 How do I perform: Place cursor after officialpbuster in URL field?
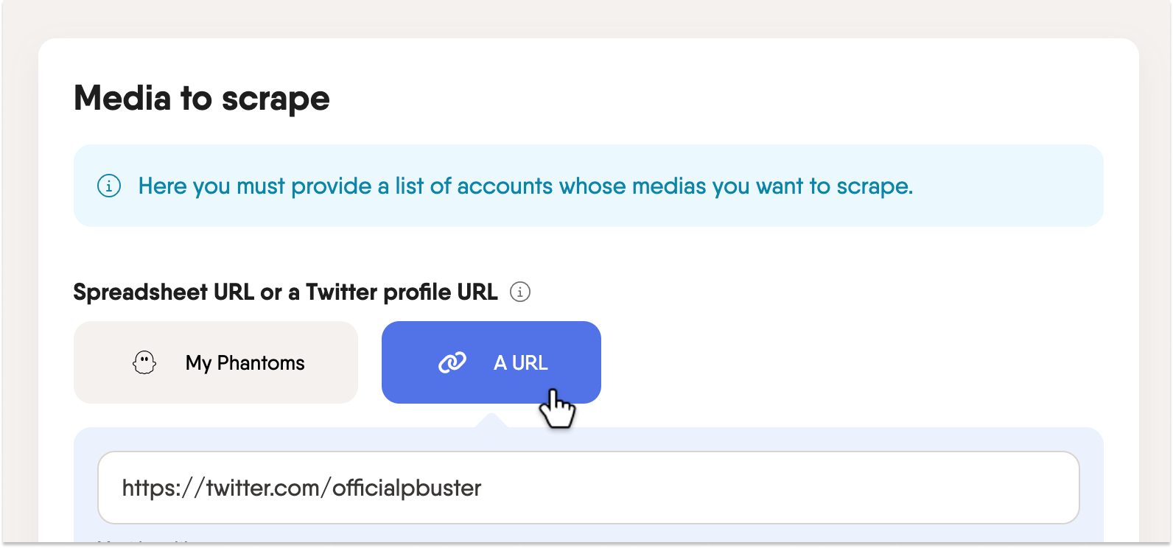pyautogui.click(x=483, y=488)
